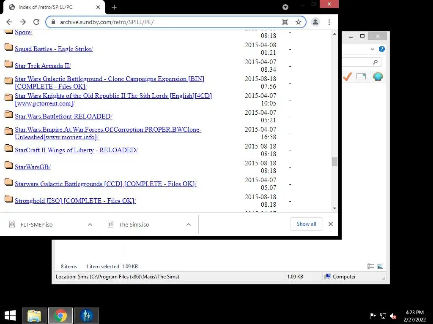The height and width of the screenshot is (324, 433).
Task: Open File Explorer from the taskbar
Action: [x=34, y=316]
